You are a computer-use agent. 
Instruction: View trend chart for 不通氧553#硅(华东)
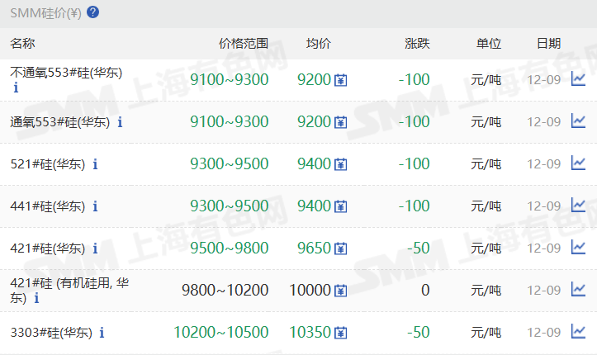(578, 78)
